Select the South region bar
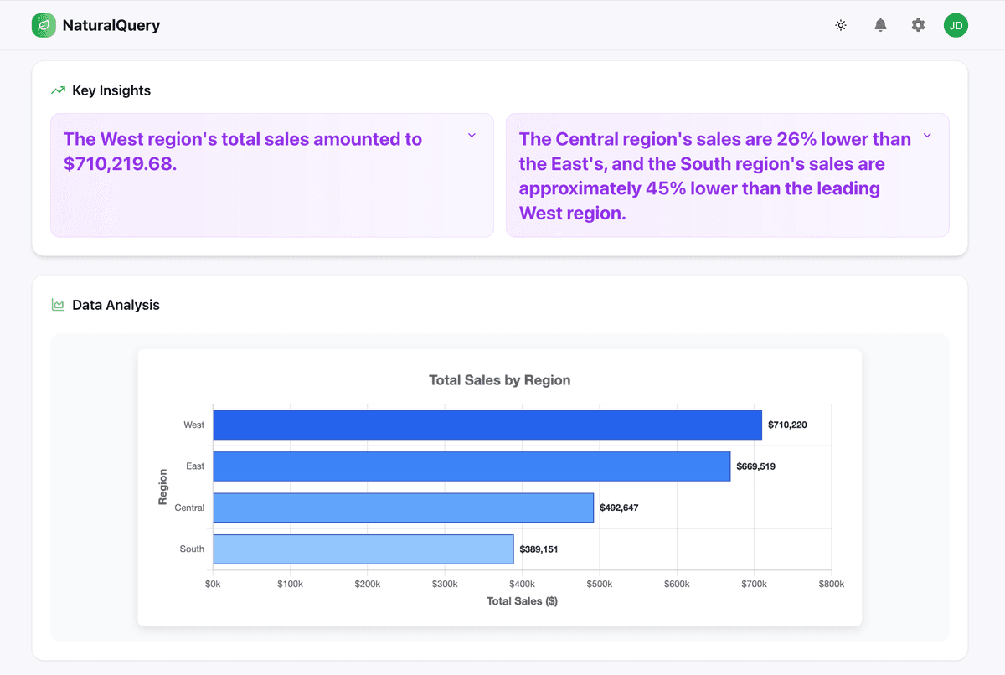Image resolution: width=1005 pixels, height=675 pixels. [x=363, y=549]
